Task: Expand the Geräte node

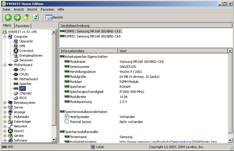Action: [x=5, y=136]
